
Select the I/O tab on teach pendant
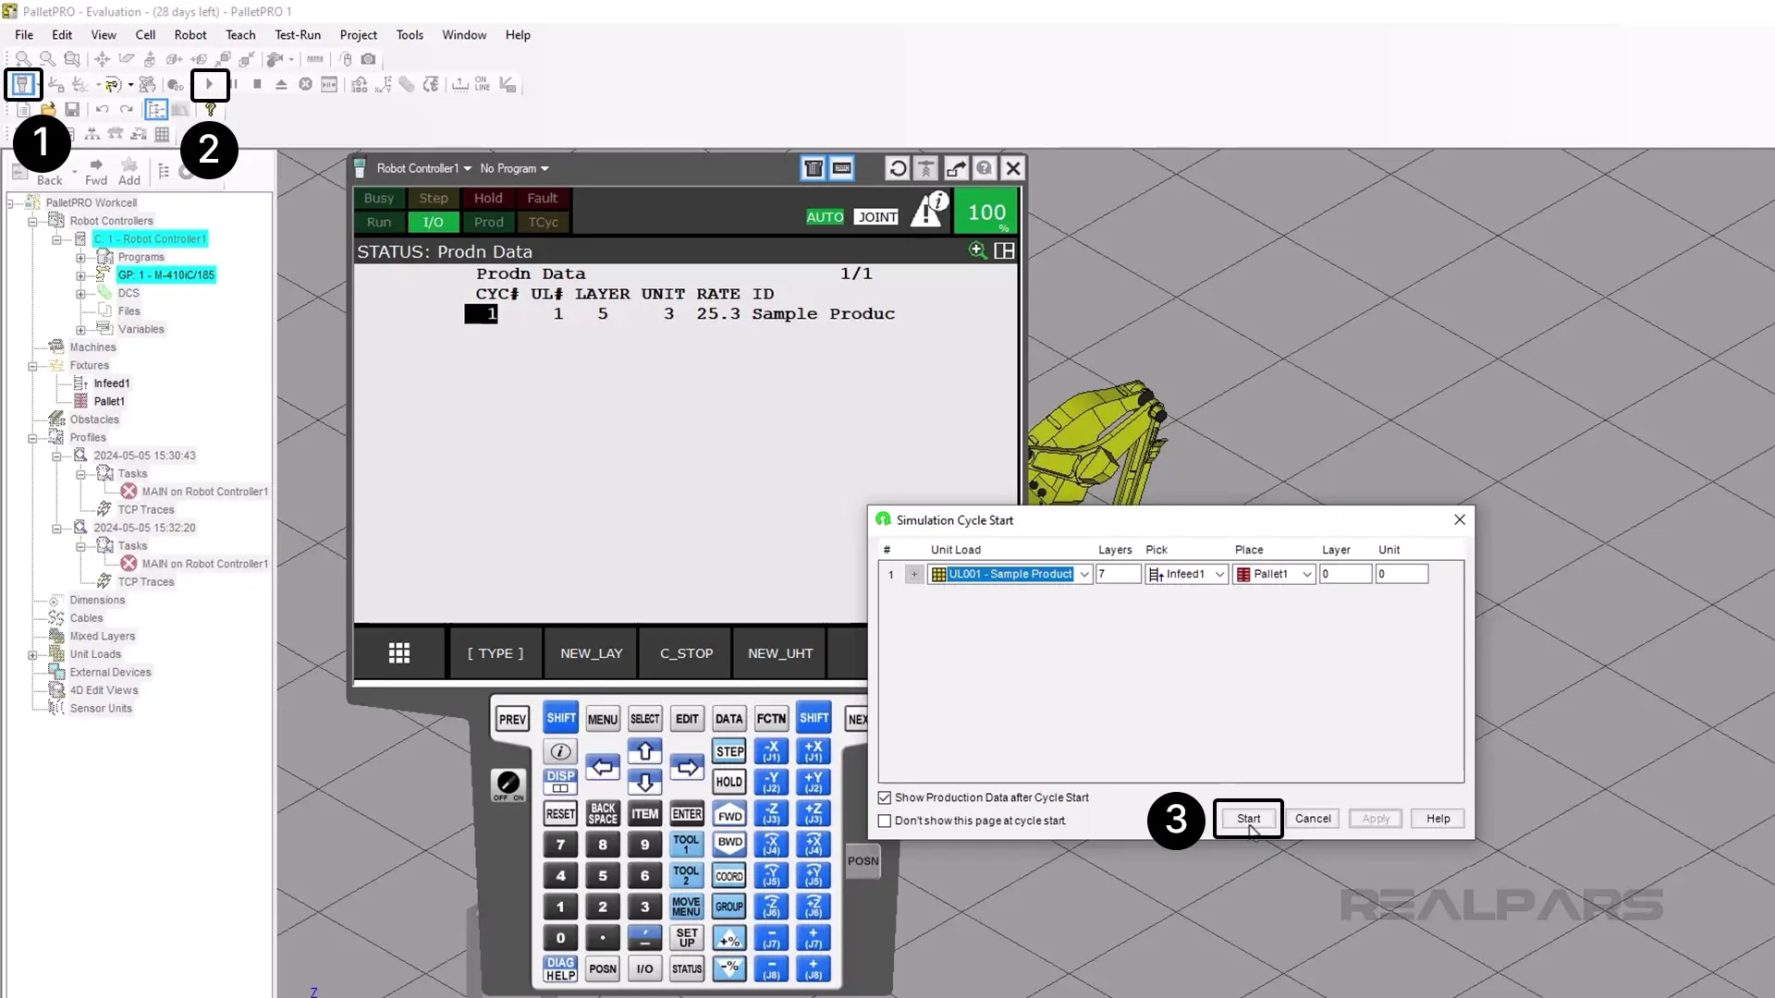coord(432,222)
